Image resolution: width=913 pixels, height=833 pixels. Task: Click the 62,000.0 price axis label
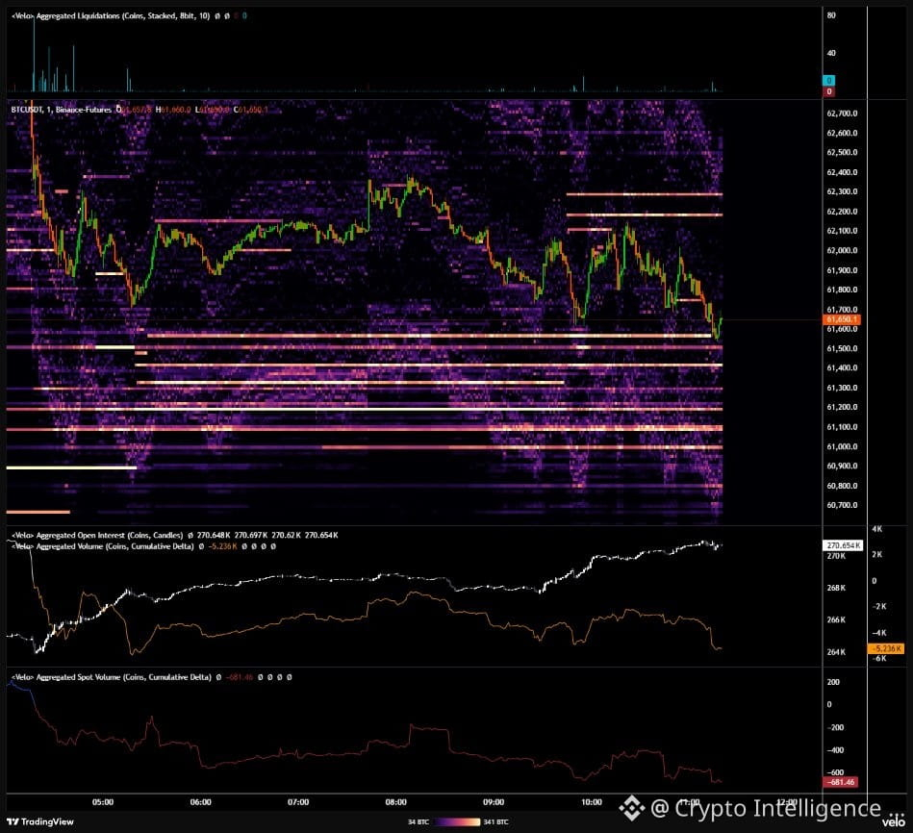tap(842, 250)
